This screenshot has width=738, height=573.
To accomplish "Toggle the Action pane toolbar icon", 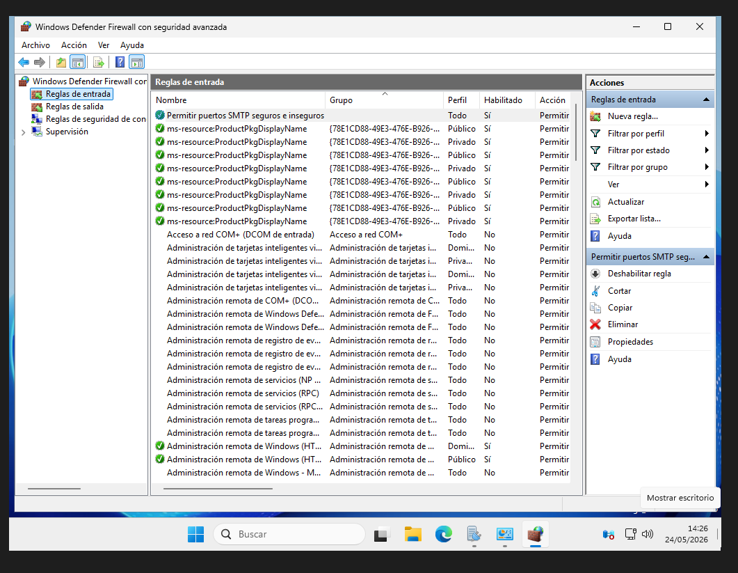I will pyautogui.click(x=137, y=62).
